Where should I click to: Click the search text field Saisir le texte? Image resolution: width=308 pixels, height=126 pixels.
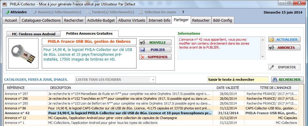point(238,80)
